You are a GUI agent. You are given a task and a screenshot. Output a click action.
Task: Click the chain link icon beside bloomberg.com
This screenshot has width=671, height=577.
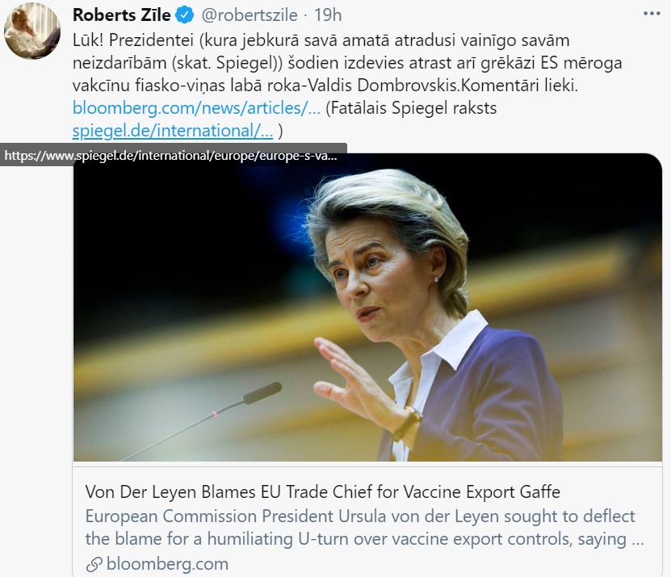pyautogui.click(x=94, y=564)
